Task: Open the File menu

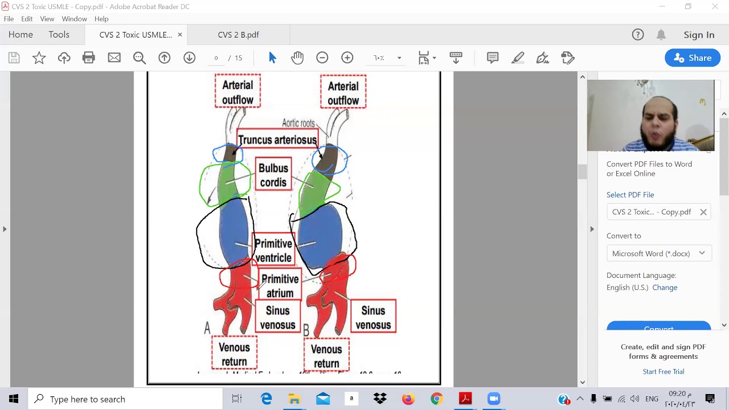Action: (9, 19)
